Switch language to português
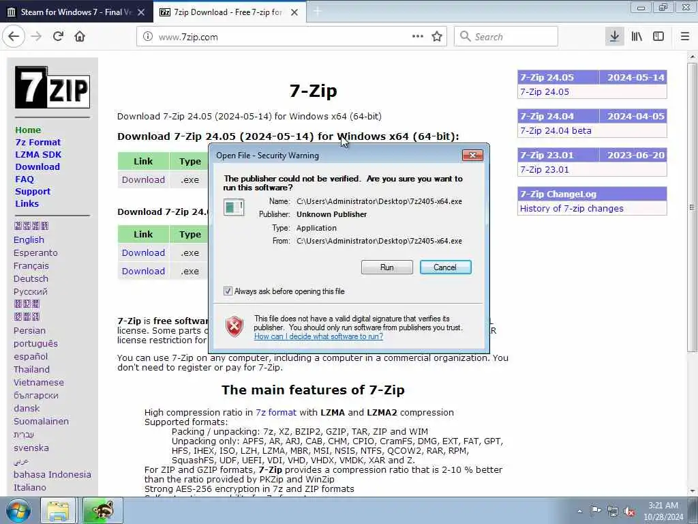 (x=35, y=344)
